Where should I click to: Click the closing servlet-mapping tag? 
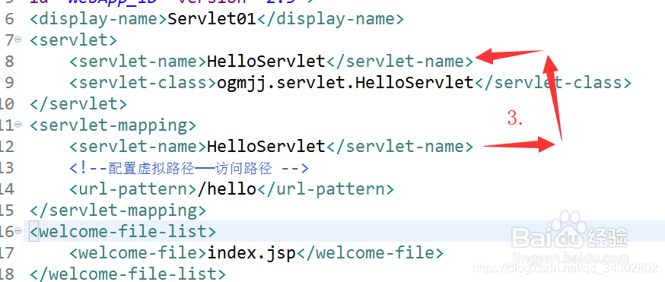118,210
